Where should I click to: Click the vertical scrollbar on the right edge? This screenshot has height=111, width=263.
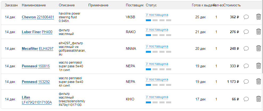tap(262, 37)
